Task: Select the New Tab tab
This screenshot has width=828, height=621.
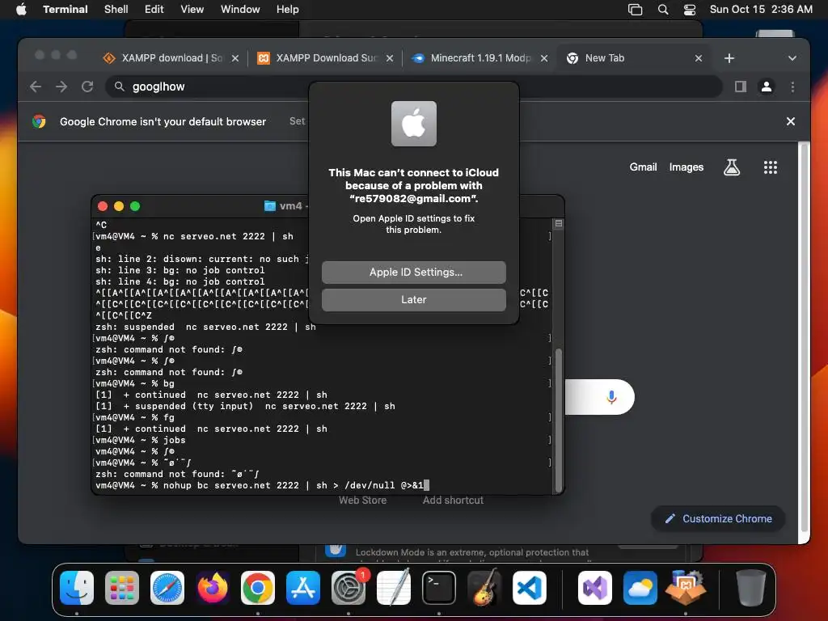Action: click(x=634, y=58)
